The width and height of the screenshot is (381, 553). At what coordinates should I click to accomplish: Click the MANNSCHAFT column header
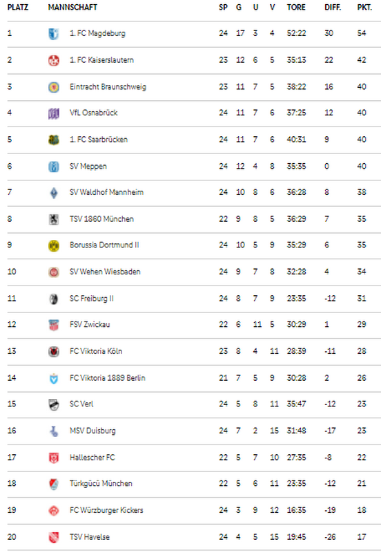(x=72, y=7)
